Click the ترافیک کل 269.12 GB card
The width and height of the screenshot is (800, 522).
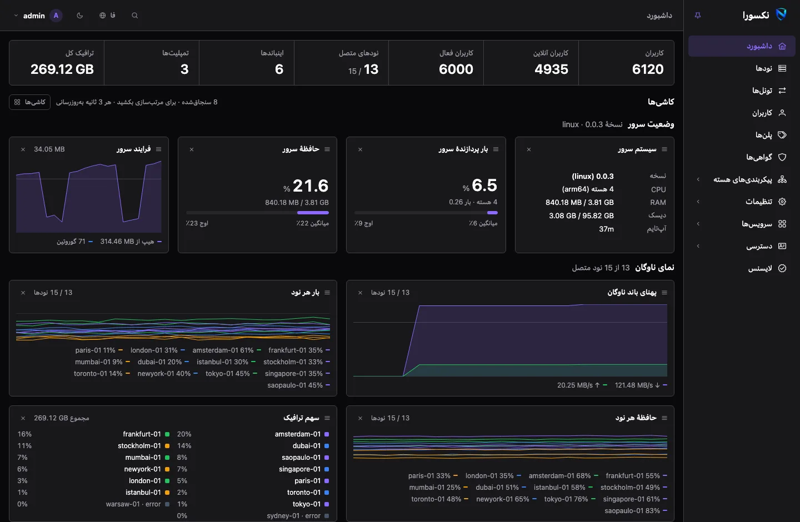[57, 63]
